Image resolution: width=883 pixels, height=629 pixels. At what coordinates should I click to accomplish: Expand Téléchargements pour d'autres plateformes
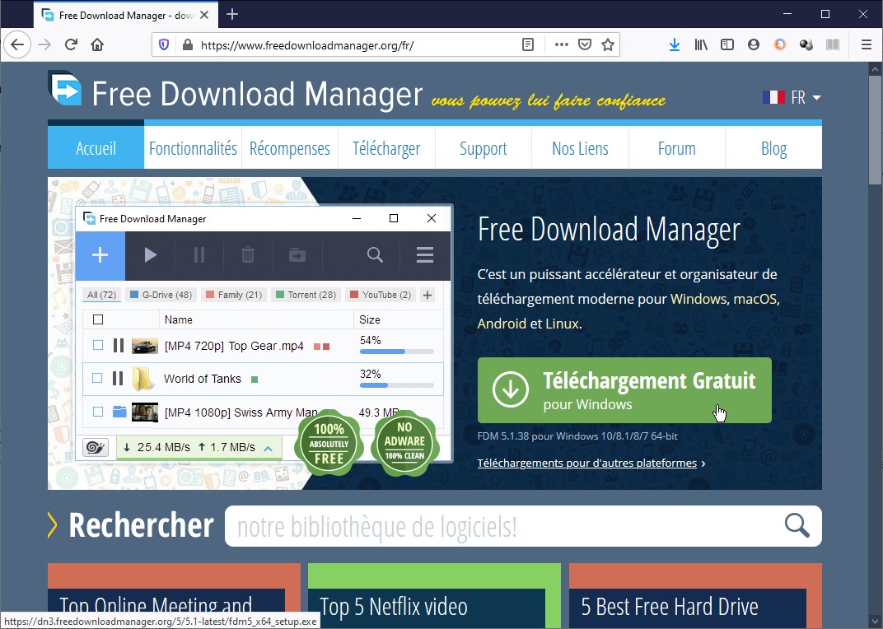[x=591, y=464]
